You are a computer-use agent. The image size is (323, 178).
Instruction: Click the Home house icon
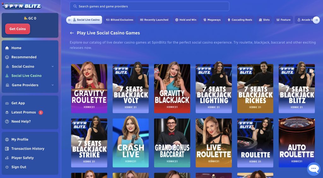pyautogui.click(x=7, y=48)
